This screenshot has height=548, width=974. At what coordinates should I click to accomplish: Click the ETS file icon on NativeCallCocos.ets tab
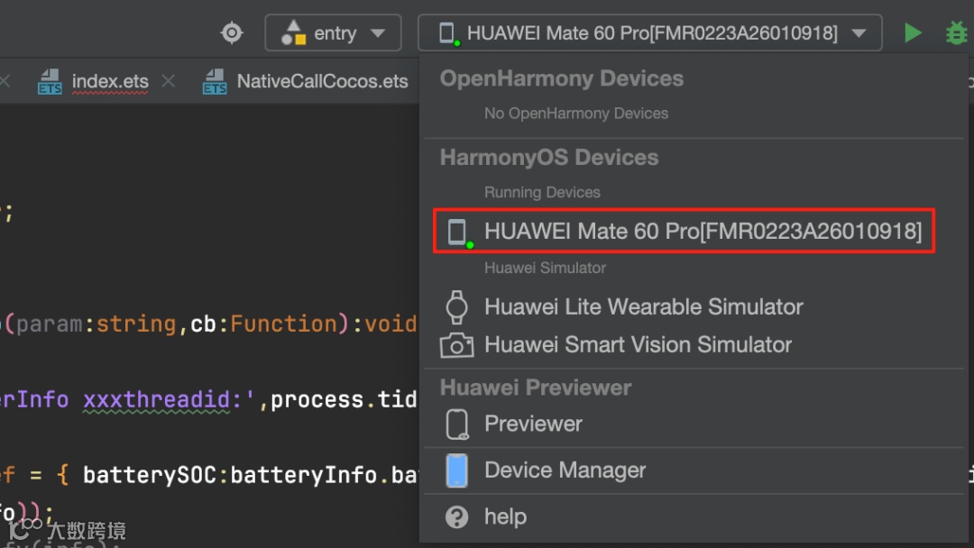pyautogui.click(x=215, y=81)
